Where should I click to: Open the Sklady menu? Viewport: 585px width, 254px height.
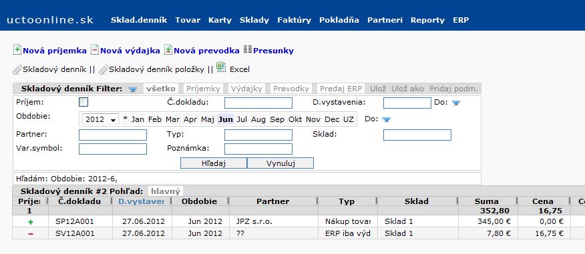pos(254,20)
